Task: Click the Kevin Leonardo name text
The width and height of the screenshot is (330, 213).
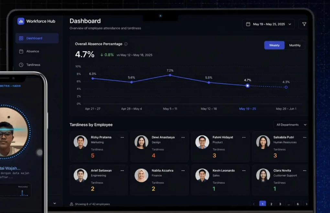Action: click(224, 171)
